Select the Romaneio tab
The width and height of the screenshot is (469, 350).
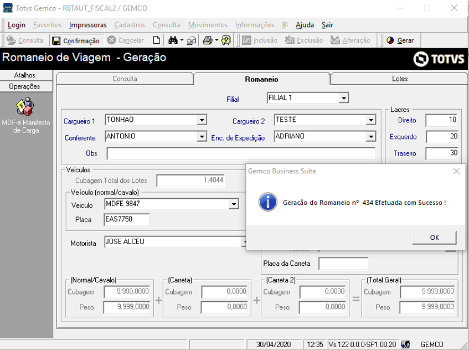point(261,79)
